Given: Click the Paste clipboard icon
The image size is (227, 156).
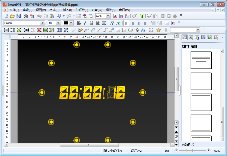Looking at the screenshot, I should pyautogui.click(x=52, y=16).
